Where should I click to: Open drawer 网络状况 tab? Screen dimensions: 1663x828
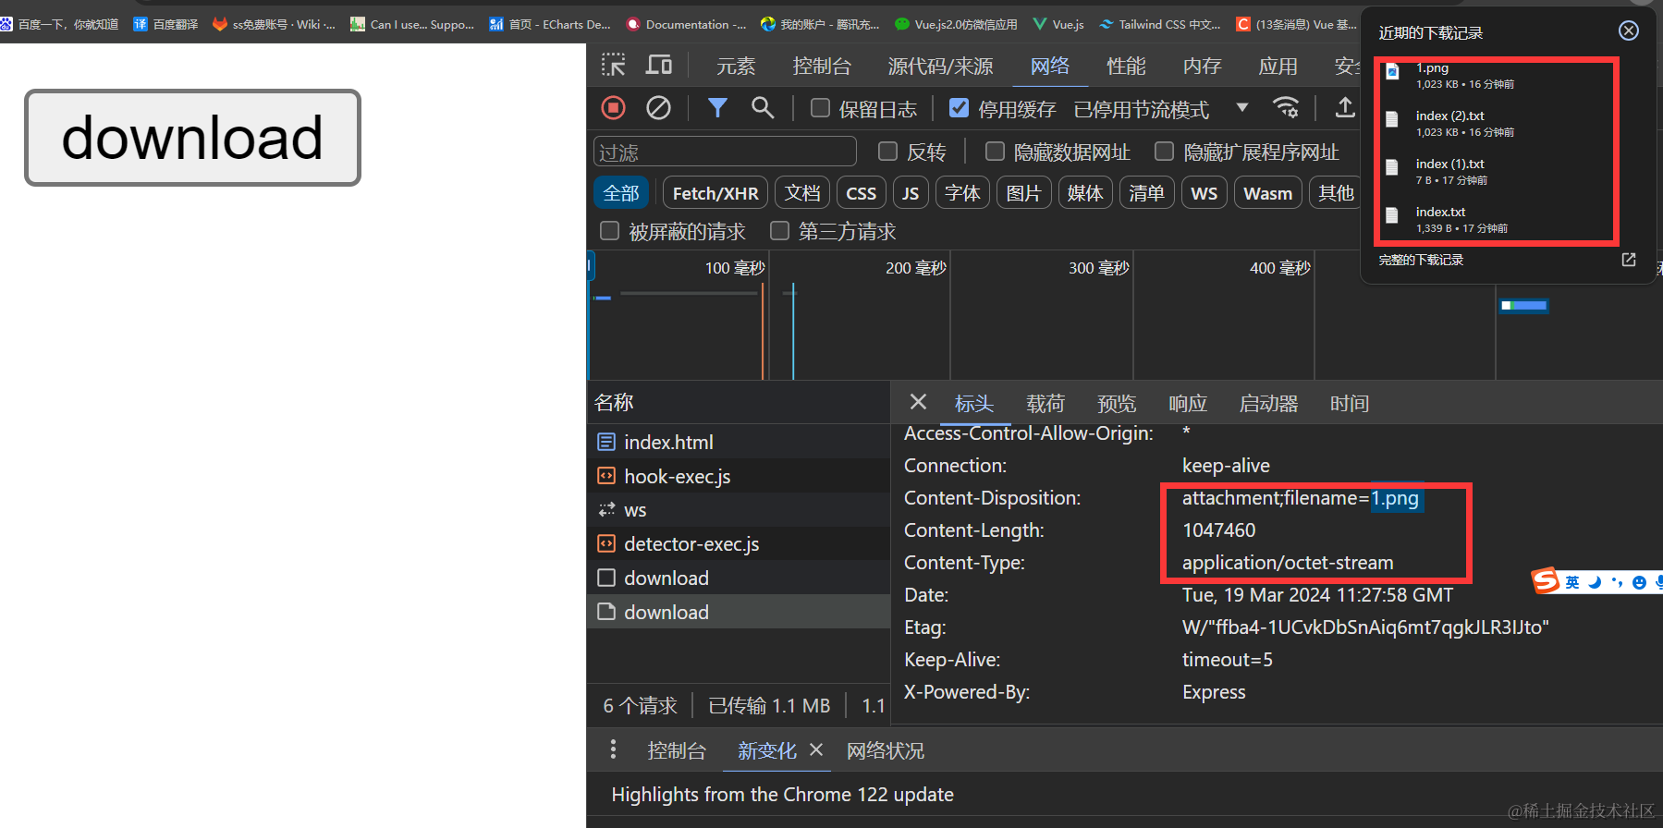tap(886, 750)
